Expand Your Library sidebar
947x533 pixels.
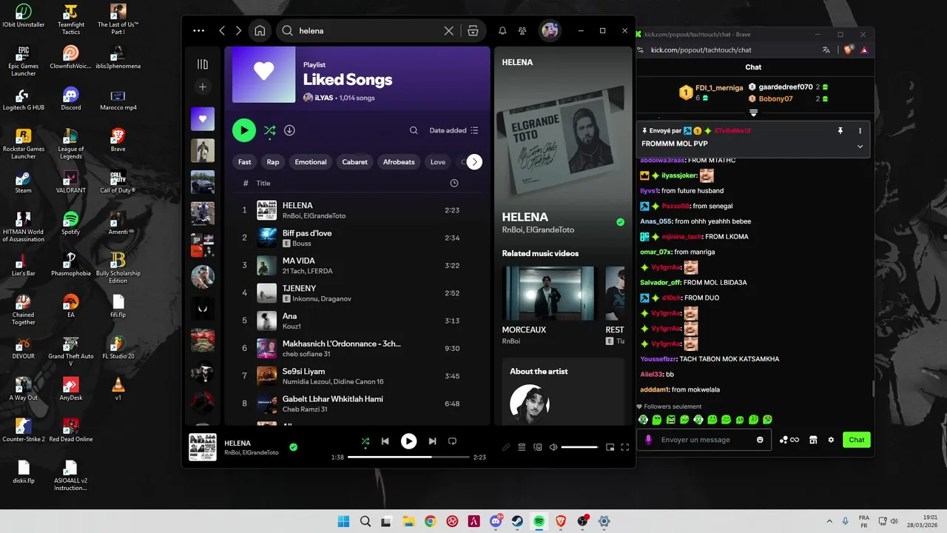tap(203, 64)
